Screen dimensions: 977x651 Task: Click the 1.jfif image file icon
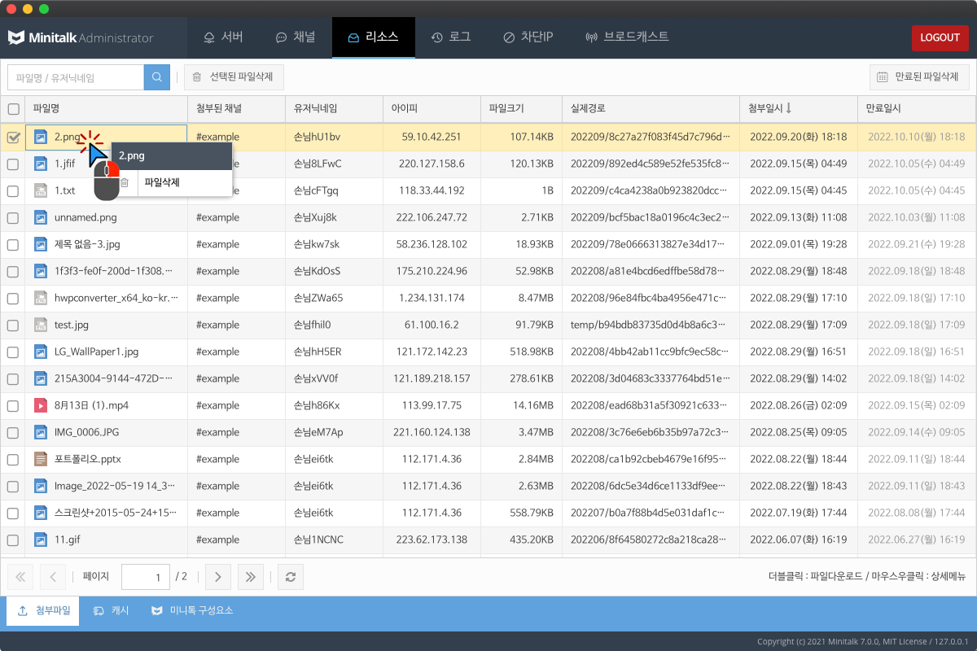click(x=41, y=164)
